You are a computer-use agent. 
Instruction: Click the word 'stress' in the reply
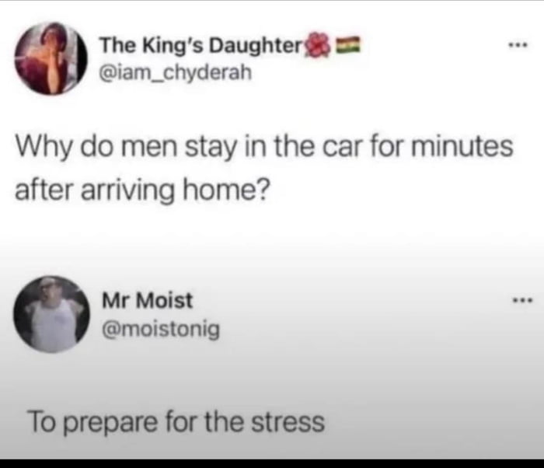[x=288, y=422]
